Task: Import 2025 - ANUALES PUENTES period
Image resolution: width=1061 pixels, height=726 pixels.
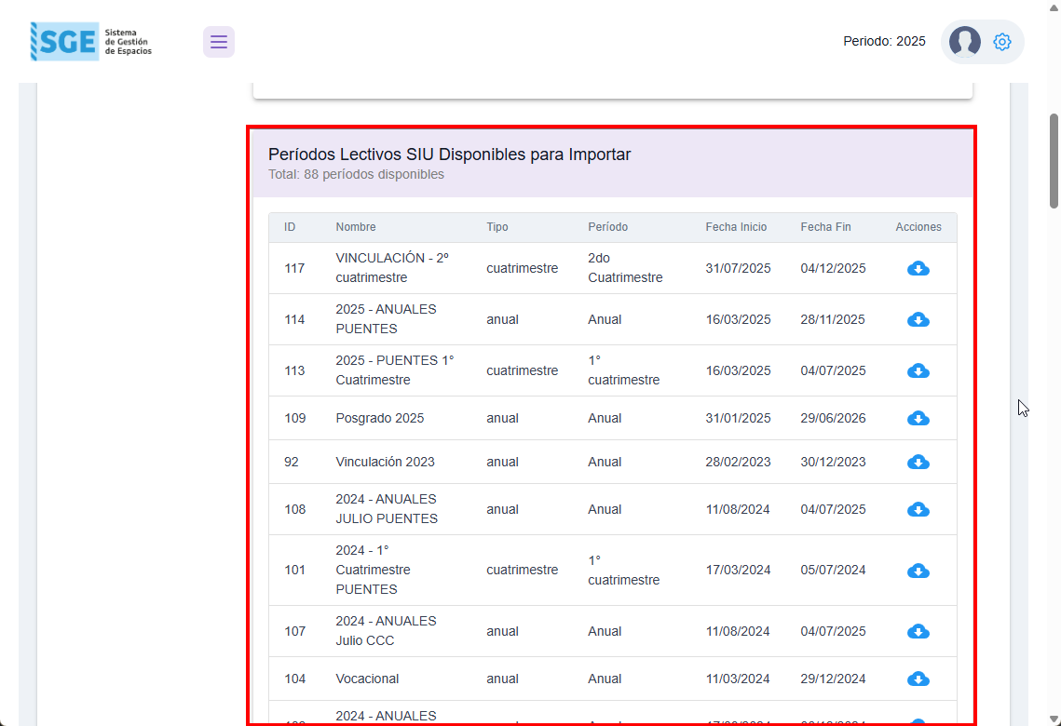Action: click(x=918, y=320)
